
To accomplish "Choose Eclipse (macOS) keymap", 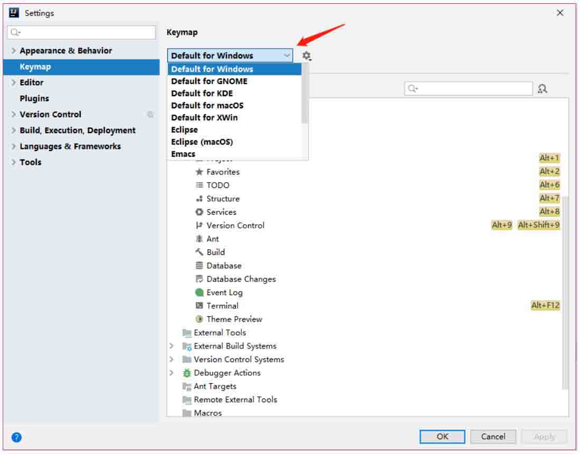I will click(x=234, y=141).
